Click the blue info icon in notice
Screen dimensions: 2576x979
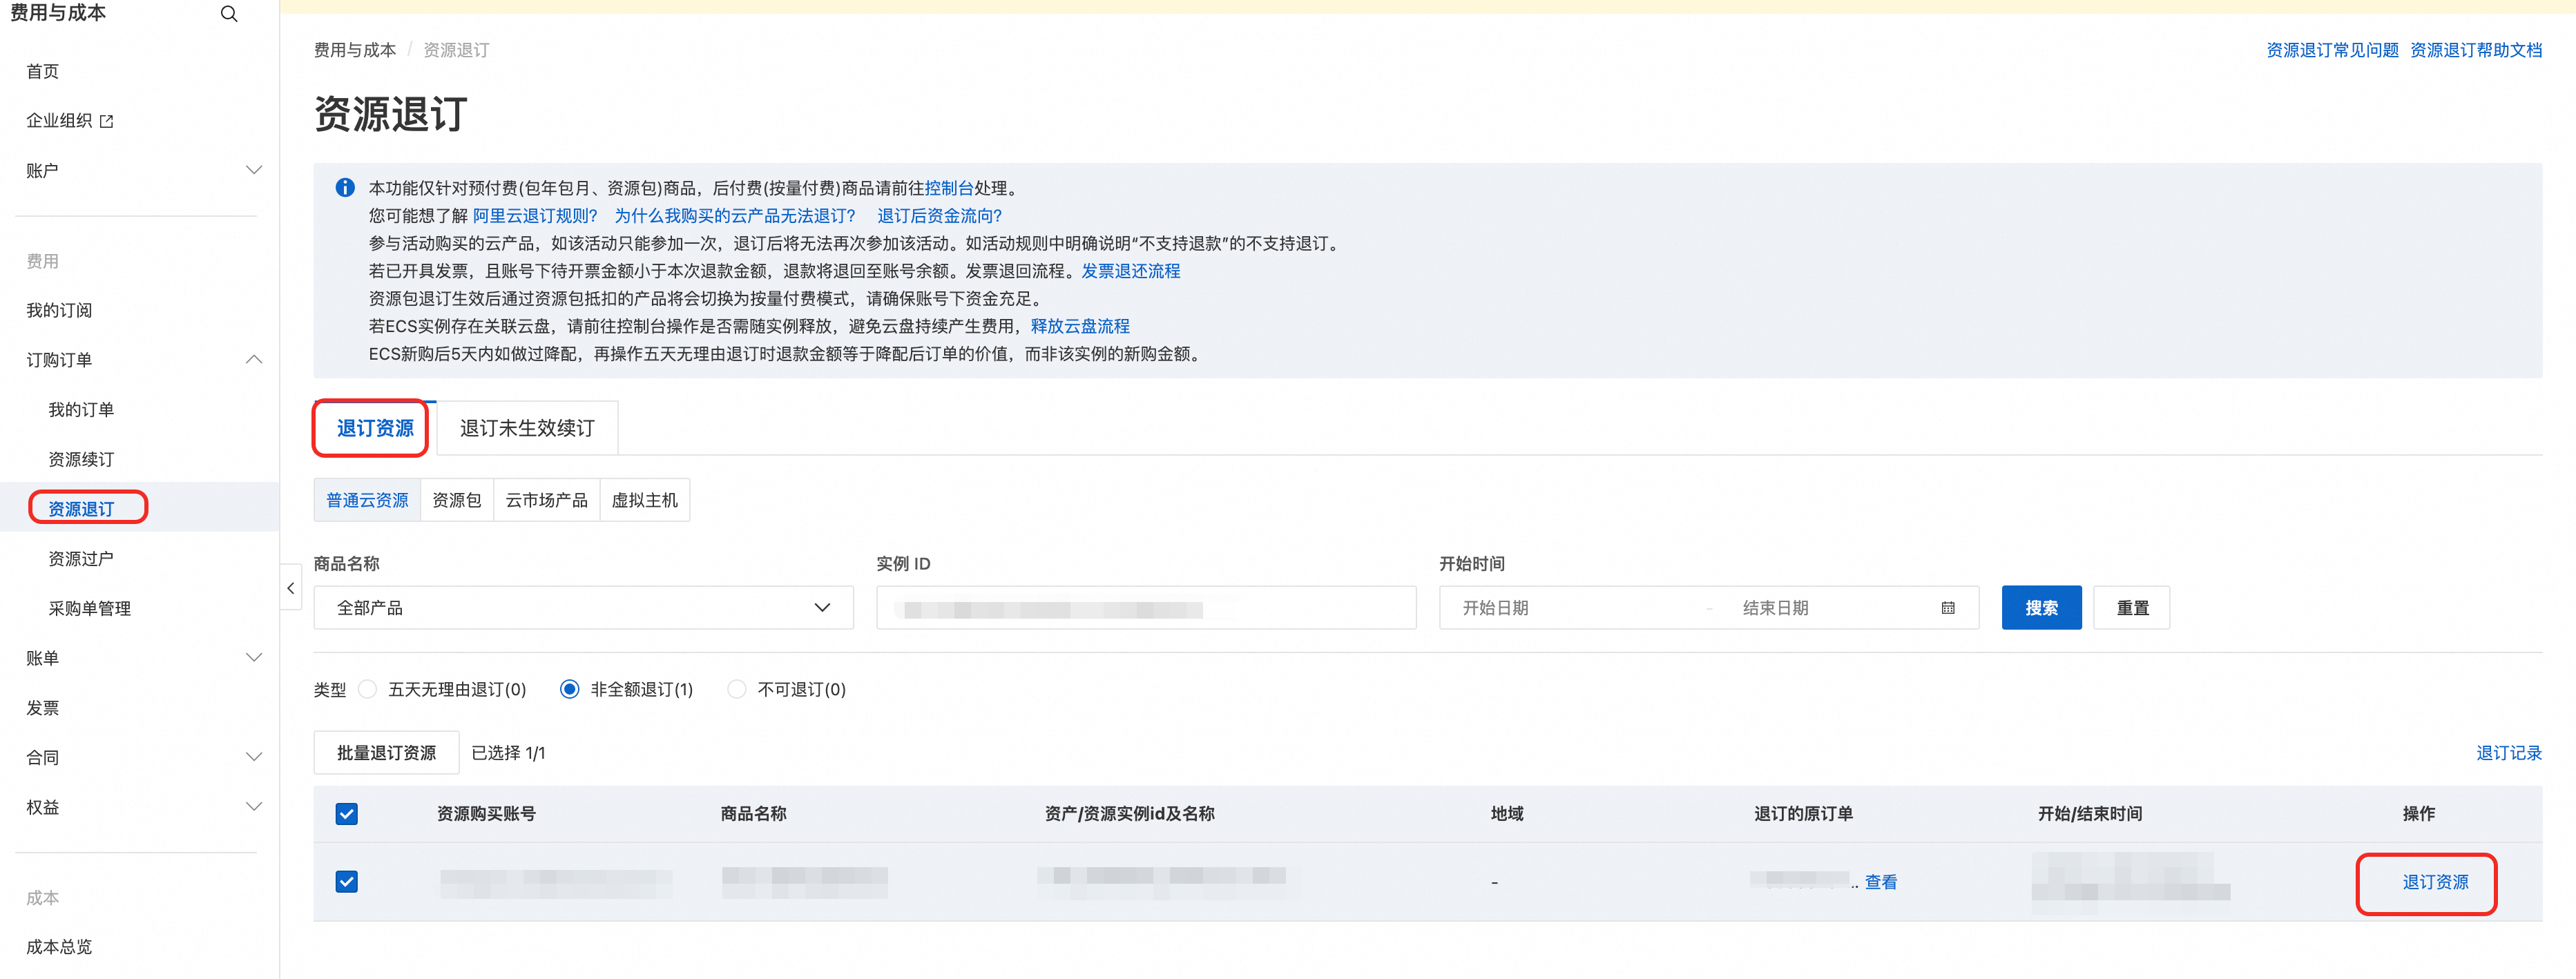pyautogui.click(x=345, y=188)
